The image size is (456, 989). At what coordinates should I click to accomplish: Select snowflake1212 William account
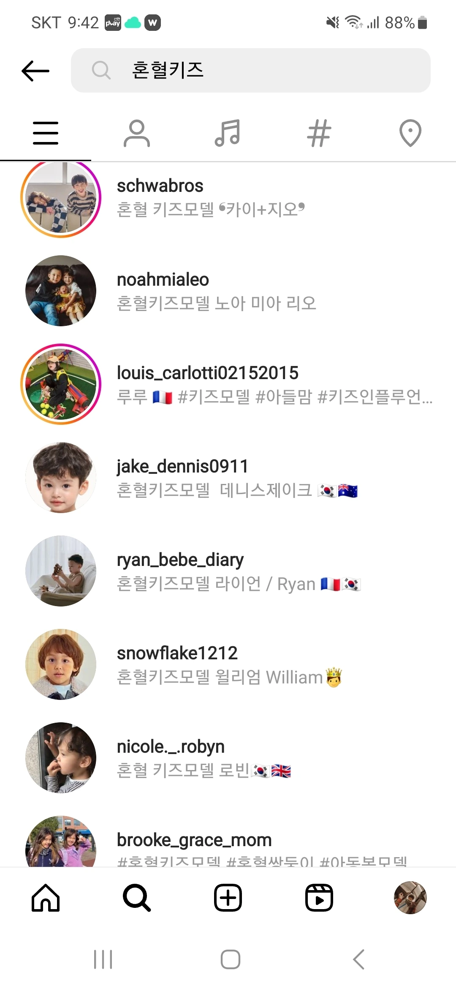click(x=228, y=664)
